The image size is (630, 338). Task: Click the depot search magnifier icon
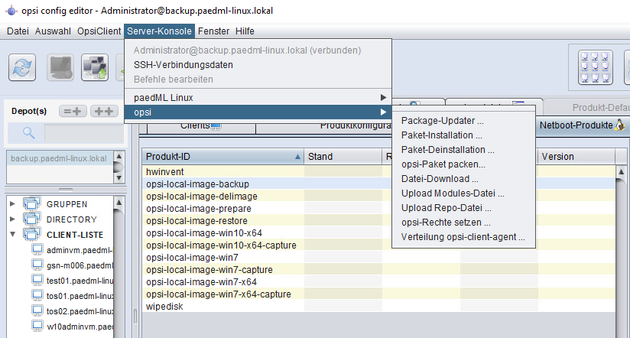28,132
